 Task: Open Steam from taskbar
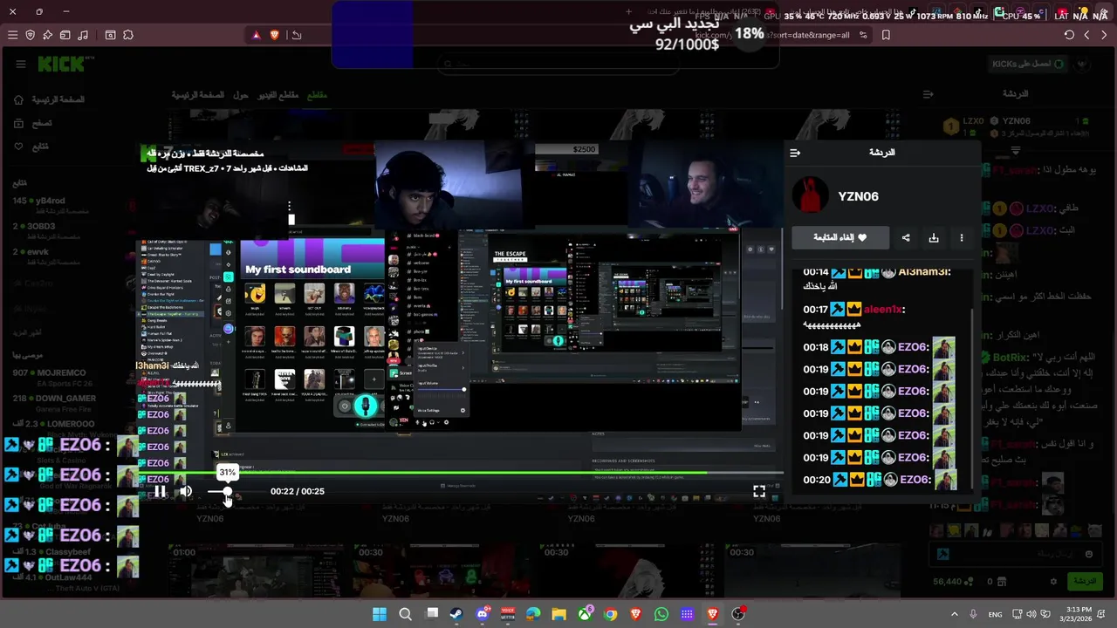(456, 614)
